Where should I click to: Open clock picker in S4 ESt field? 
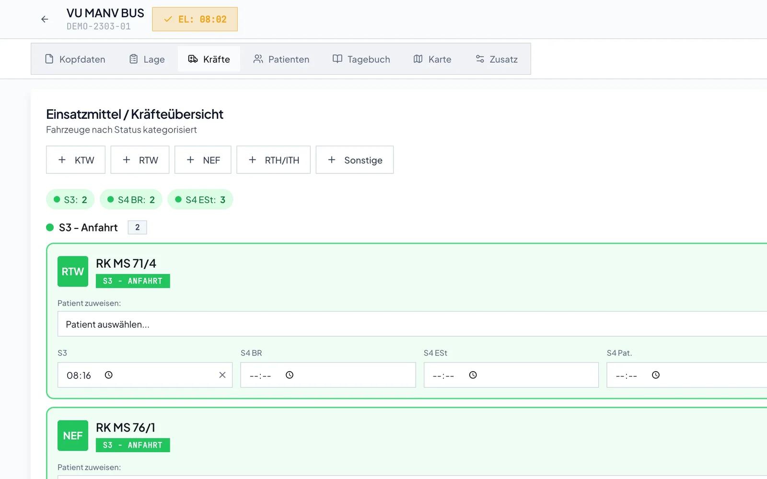(473, 375)
